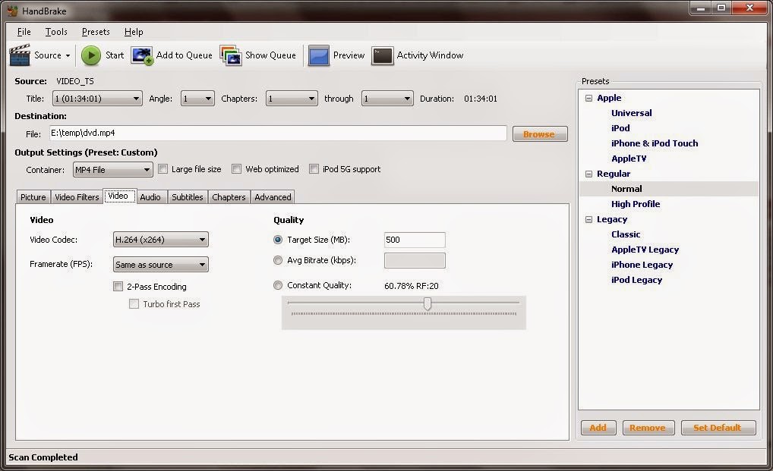Select the iPhone Legacy preset
Image resolution: width=773 pixels, height=471 pixels.
642,265
